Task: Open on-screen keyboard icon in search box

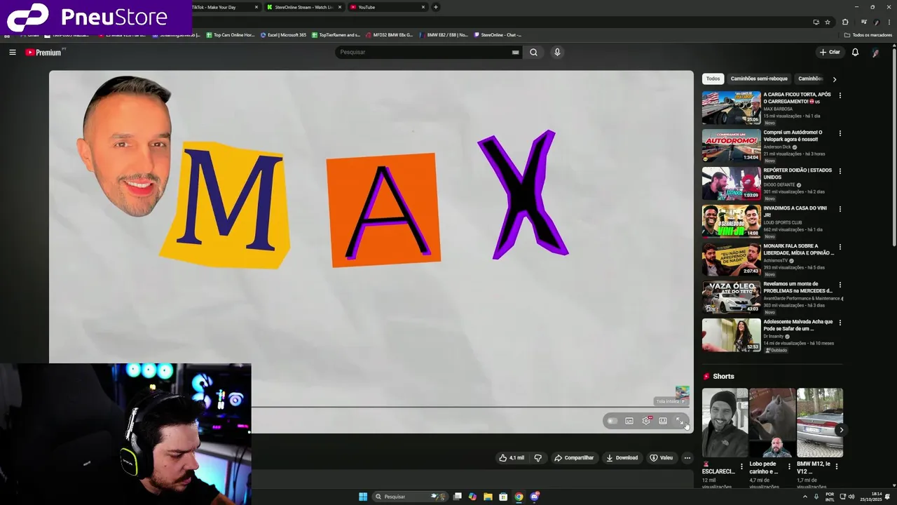Action: (x=516, y=52)
